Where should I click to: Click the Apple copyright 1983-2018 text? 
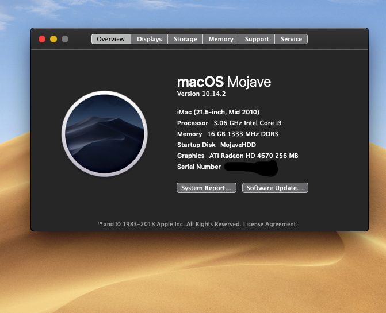169,224
